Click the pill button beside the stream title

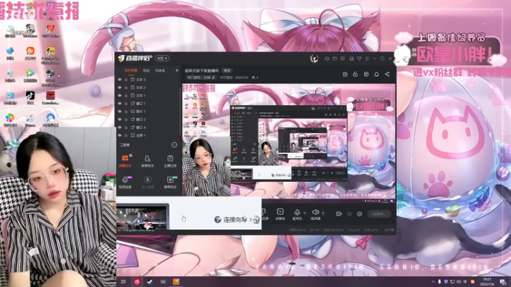coord(227,70)
